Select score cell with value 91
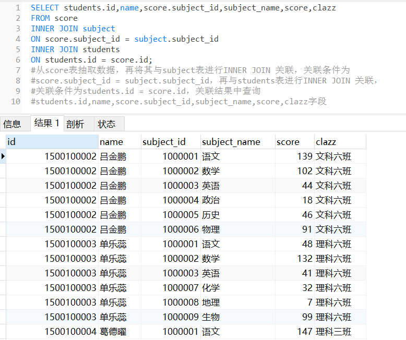The width and height of the screenshot is (406, 340). [x=295, y=229]
